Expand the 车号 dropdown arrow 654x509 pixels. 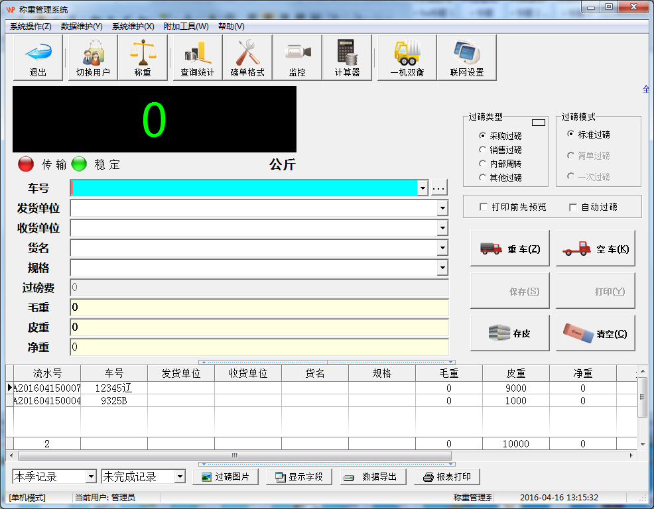coord(423,188)
